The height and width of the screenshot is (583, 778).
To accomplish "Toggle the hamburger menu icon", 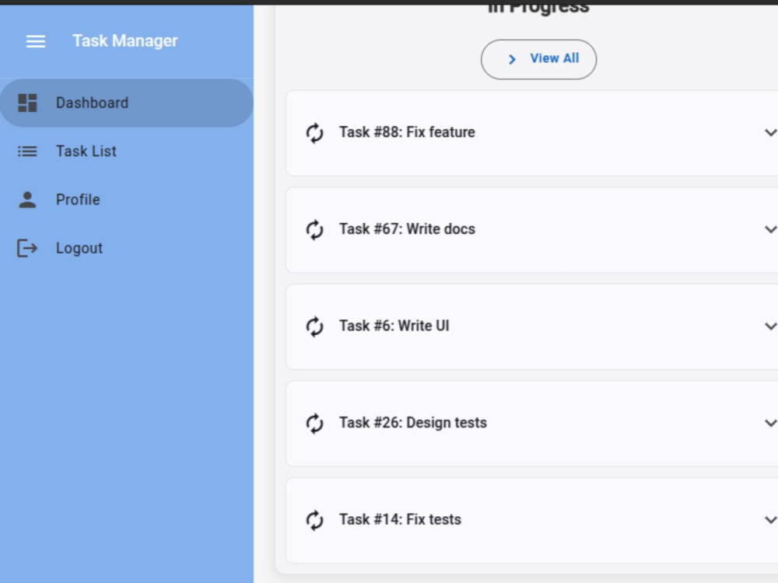I will [36, 41].
